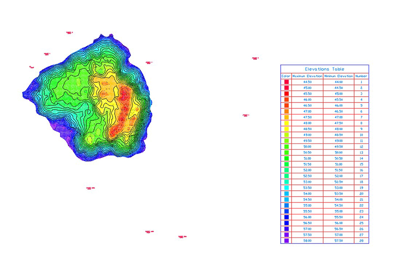Image resolution: width=394 pixels, height=271 pixels.
Task: Click the minimum elevation cell in row 20
Action: (338, 194)
